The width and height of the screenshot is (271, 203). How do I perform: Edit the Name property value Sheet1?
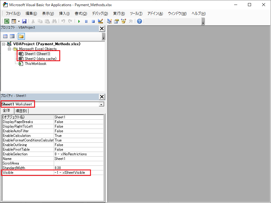tap(79, 159)
